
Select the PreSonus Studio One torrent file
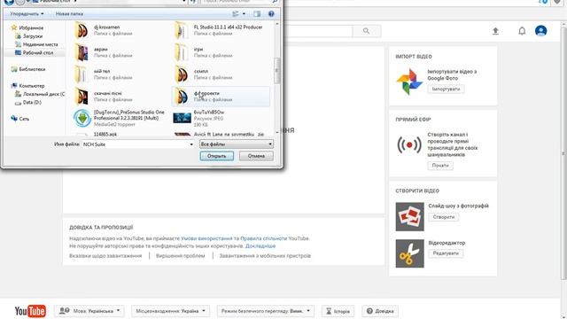click(120, 118)
